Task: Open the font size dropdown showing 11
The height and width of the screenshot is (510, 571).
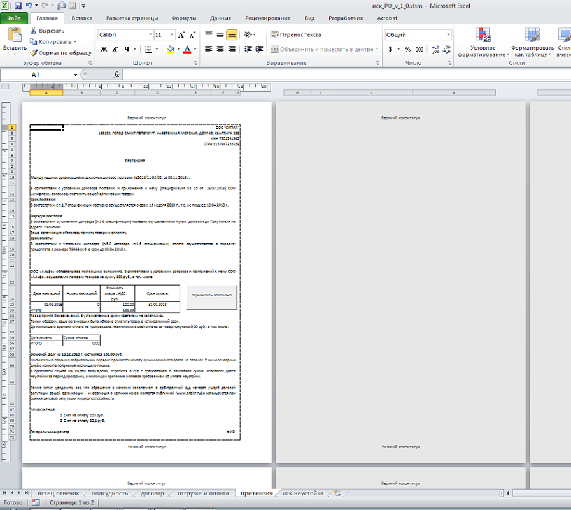Action: 172,34
